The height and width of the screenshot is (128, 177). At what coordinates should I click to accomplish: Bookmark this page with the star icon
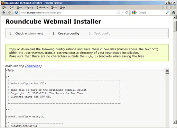118,13
